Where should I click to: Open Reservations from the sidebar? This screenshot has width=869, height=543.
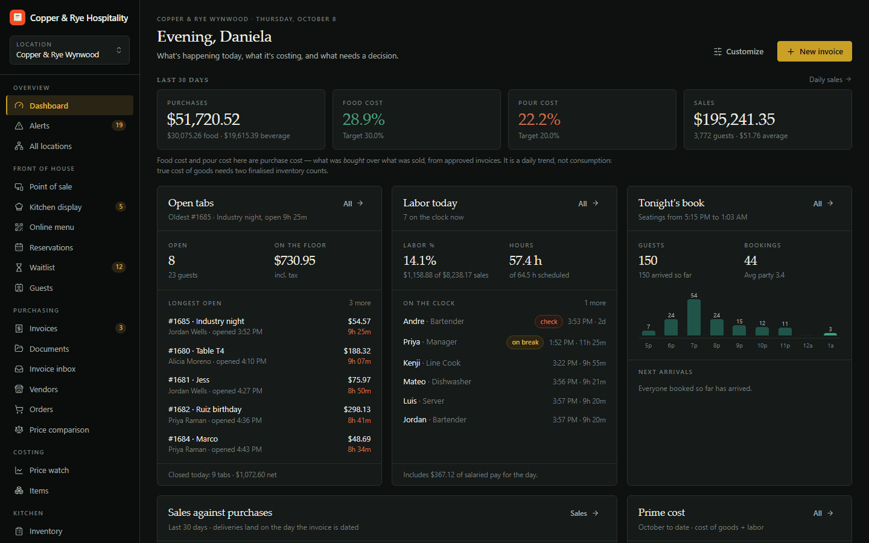(x=70, y=247)
